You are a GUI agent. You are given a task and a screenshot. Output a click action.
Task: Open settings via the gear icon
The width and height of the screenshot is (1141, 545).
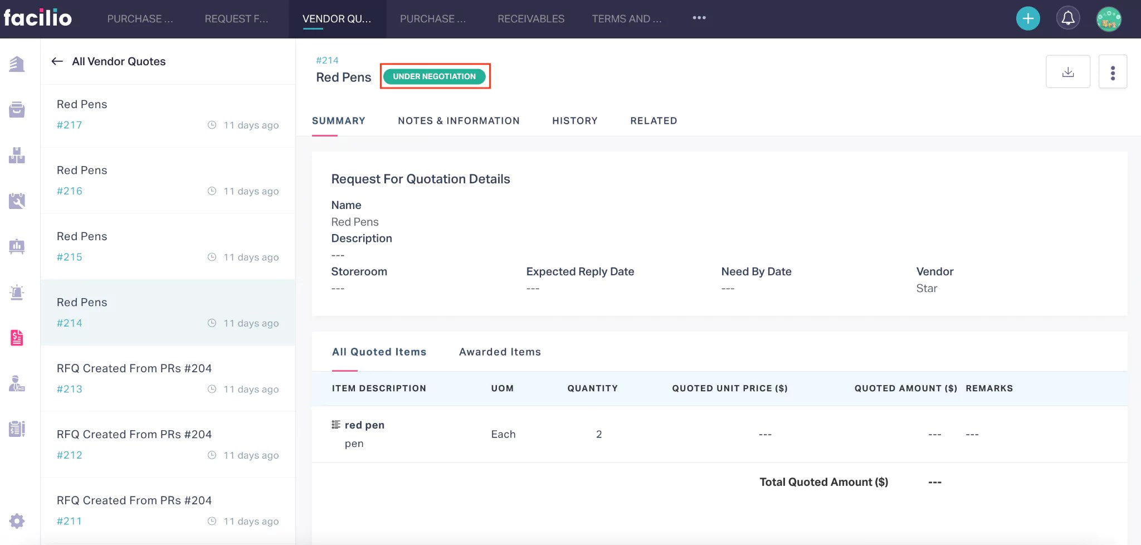tap(17, 521)
